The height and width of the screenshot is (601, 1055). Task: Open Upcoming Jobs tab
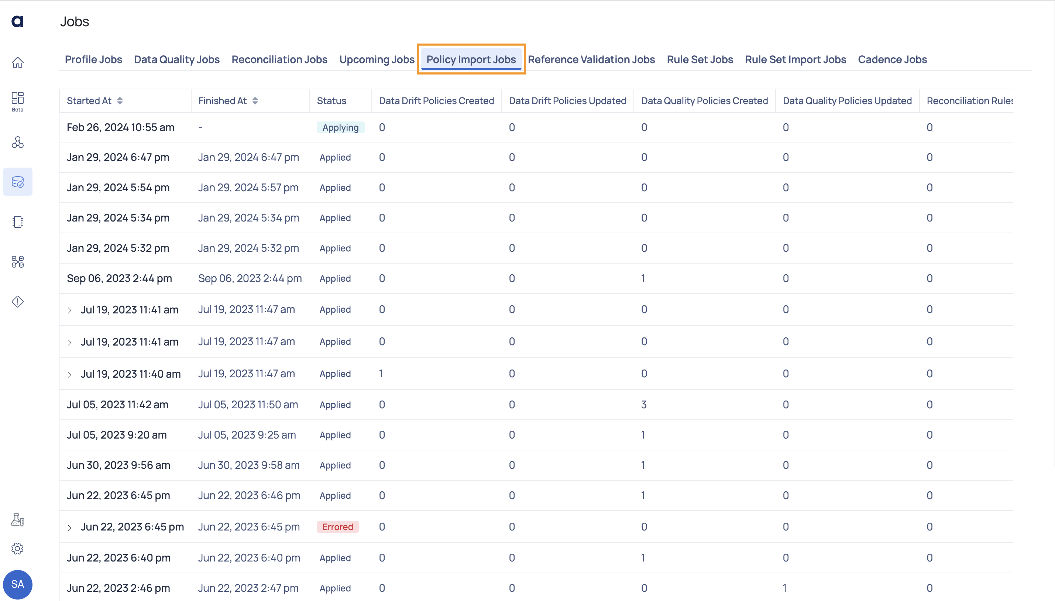click(377, 59)
